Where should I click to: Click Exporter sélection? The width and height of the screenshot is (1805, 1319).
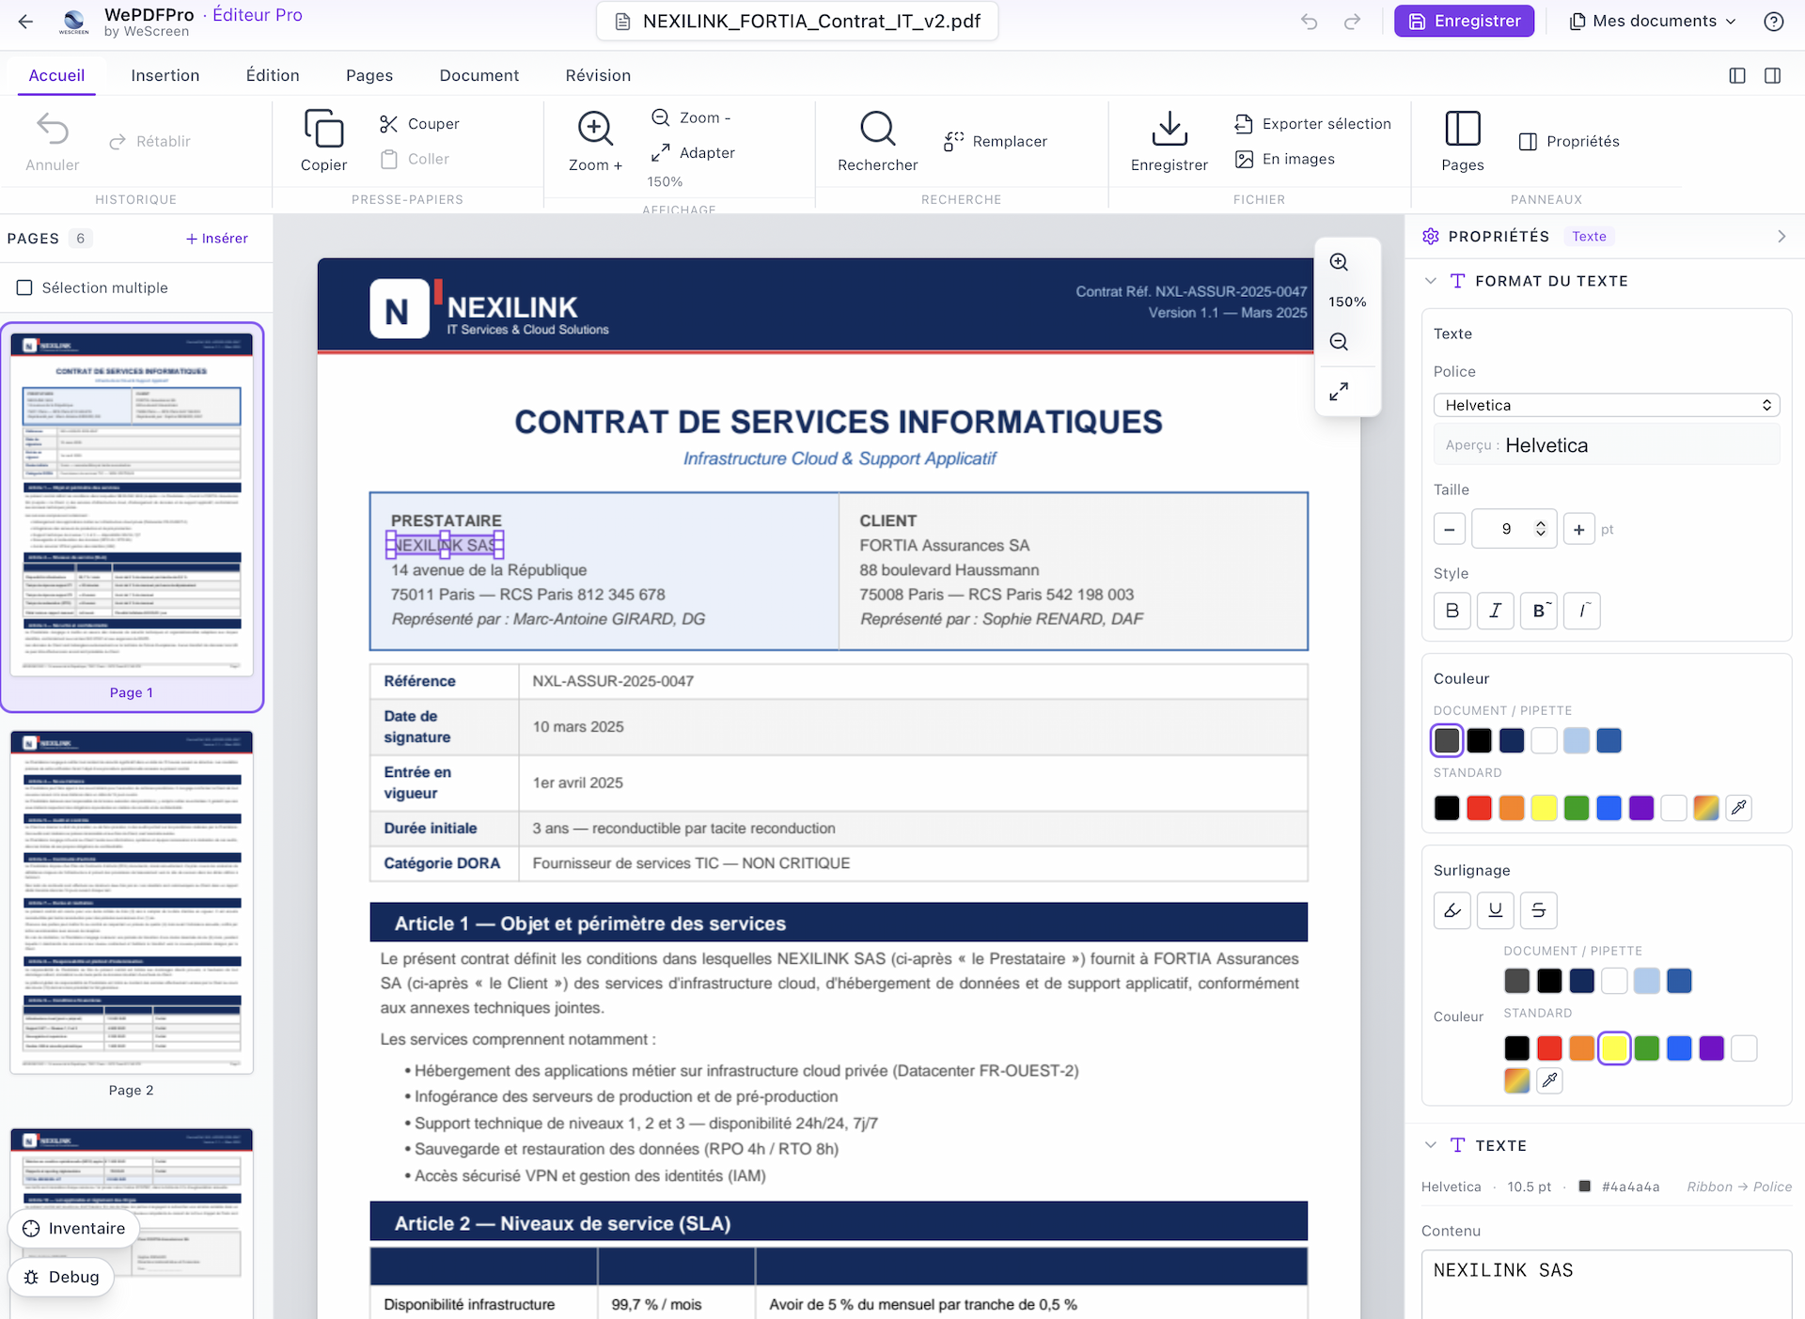1312,123
